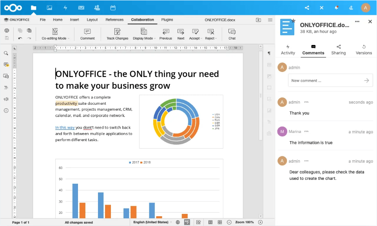Image resolution: width=377 pixels, height=226 pixels.
Task: Favorite the ONLYOFFICE.docx file star
Action: [x=293, y=21]
